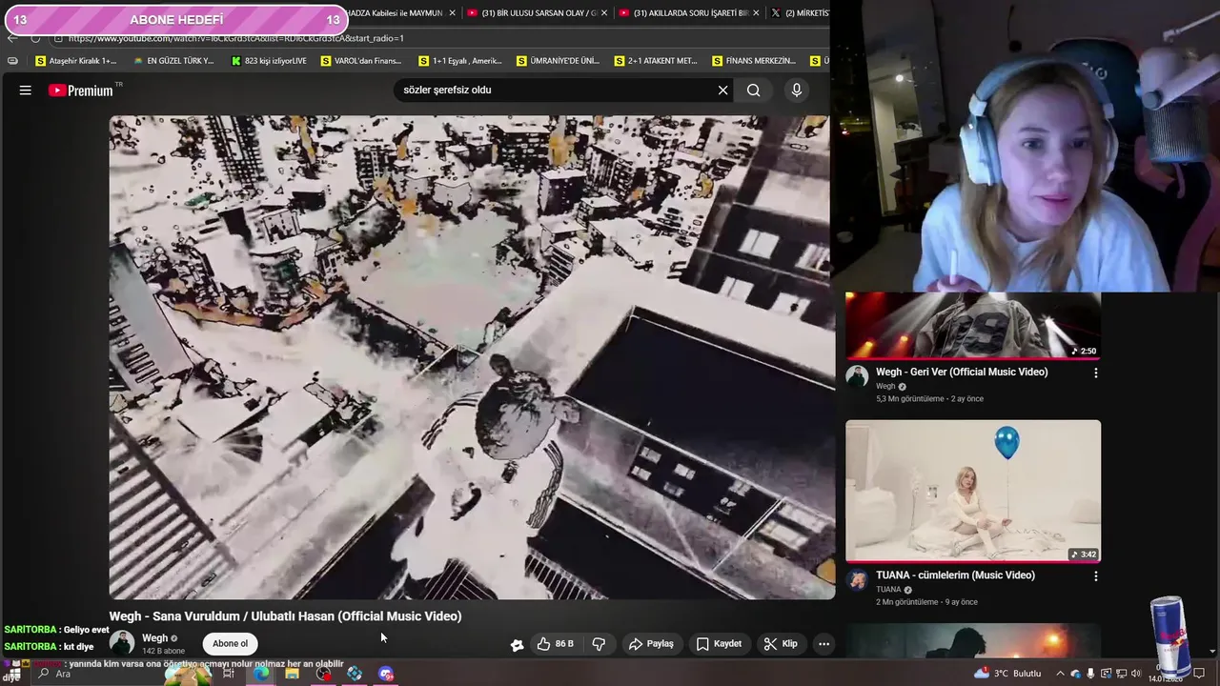Open 2+1 ATAKENT MET... bookmark
The image size is (1220, 686).
click(656, 61)
